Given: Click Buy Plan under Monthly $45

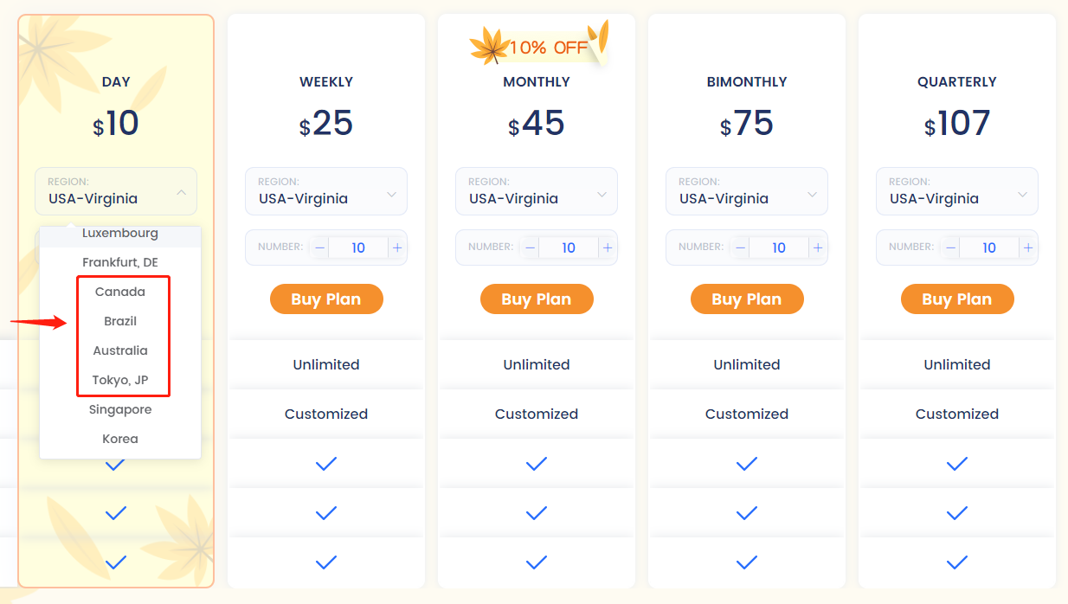Looking at the screenshot, I should pyautogui.click(x=537, y=299).
